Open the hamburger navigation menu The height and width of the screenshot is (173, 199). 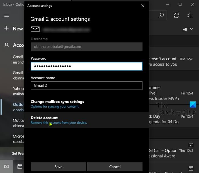coord(7,15)
